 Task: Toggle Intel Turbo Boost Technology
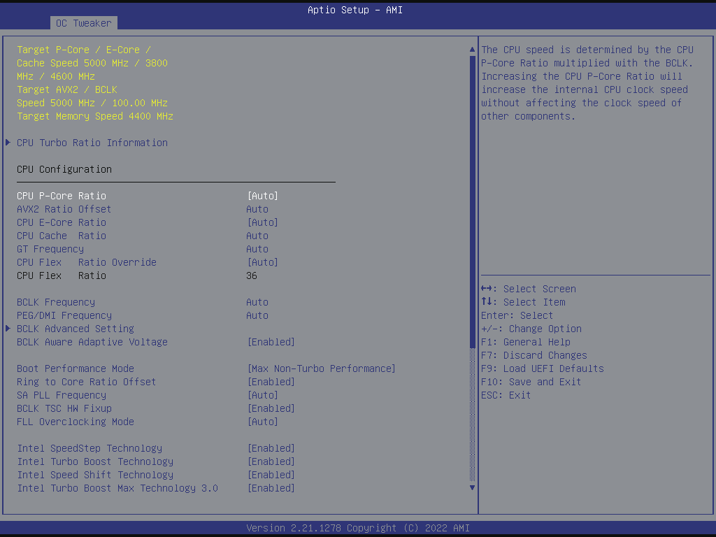click(x=271, y=461)
